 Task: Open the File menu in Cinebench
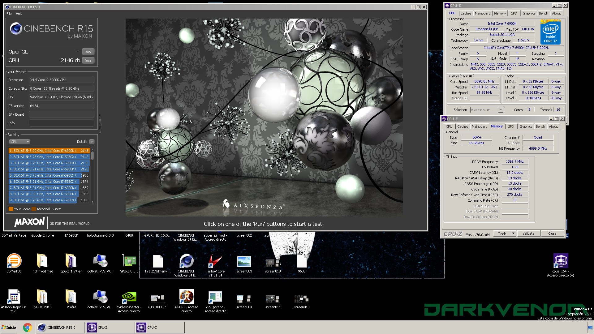9,14
